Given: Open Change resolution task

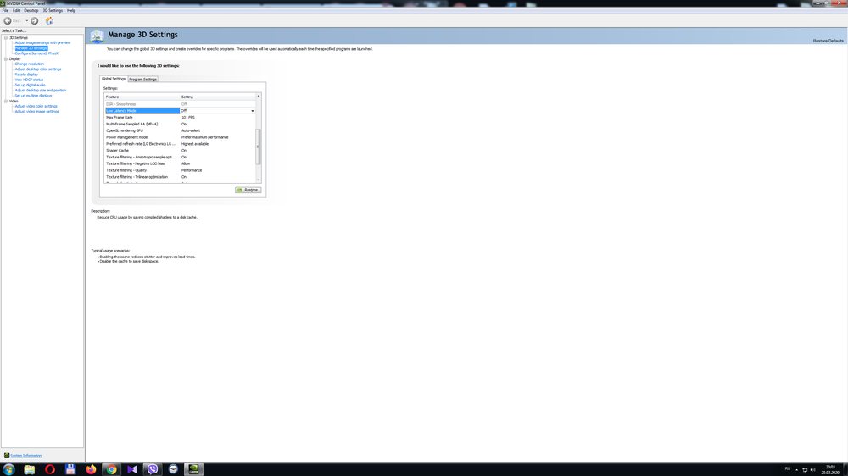Looking at the screenshot, I should (x=29, y=64).
